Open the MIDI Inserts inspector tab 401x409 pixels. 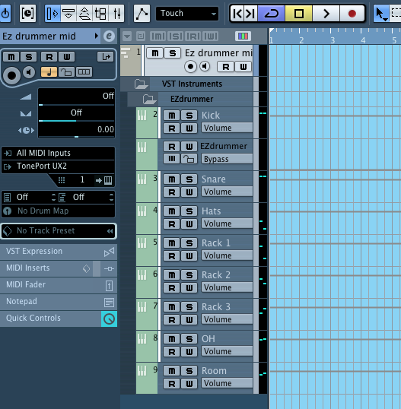pos(59,268)
